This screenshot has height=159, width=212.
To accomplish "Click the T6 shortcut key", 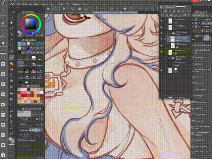I will 3,115.
